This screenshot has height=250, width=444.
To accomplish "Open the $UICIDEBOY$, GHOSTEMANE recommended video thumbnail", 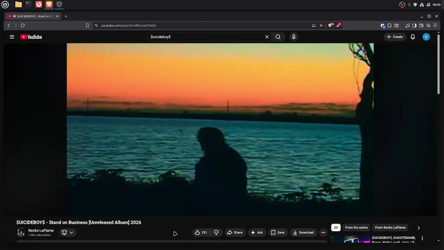I will click(351, 239).
